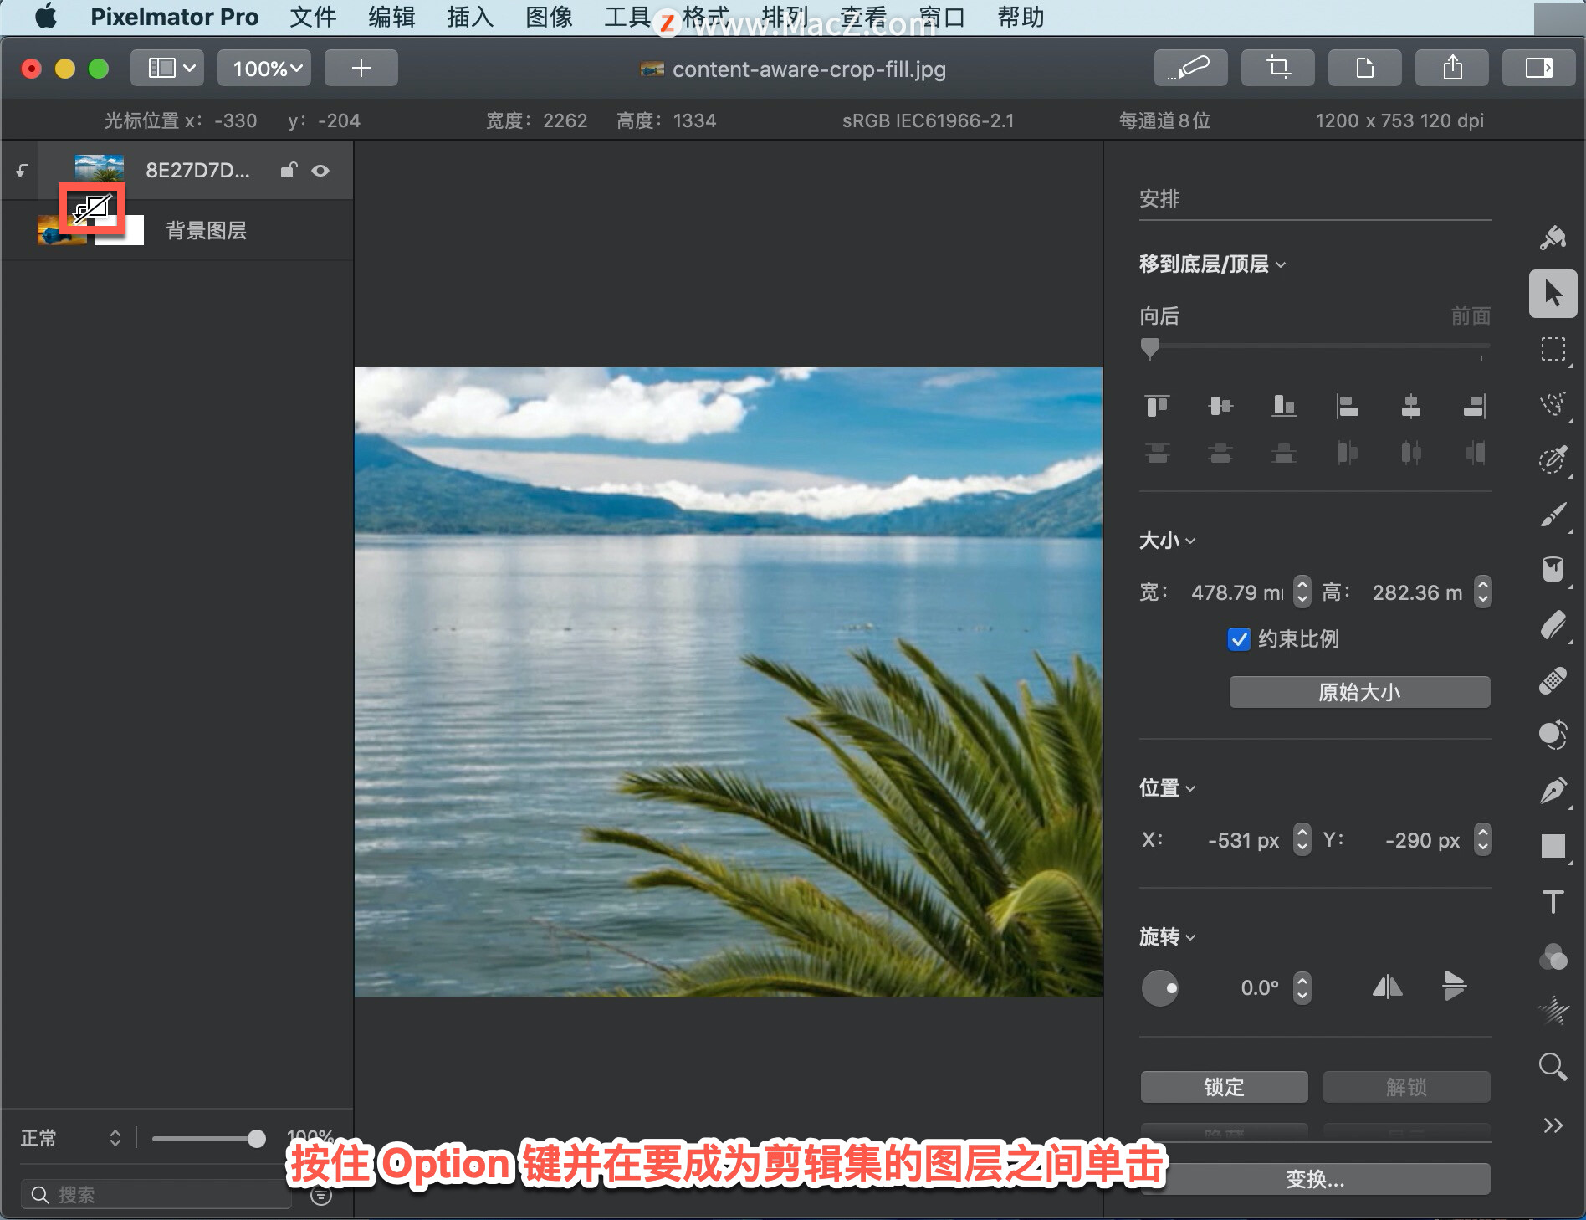Select the Color Adjustments tool
The width and height of the screenshot is (1586, 1220).
coord(1553,736)
